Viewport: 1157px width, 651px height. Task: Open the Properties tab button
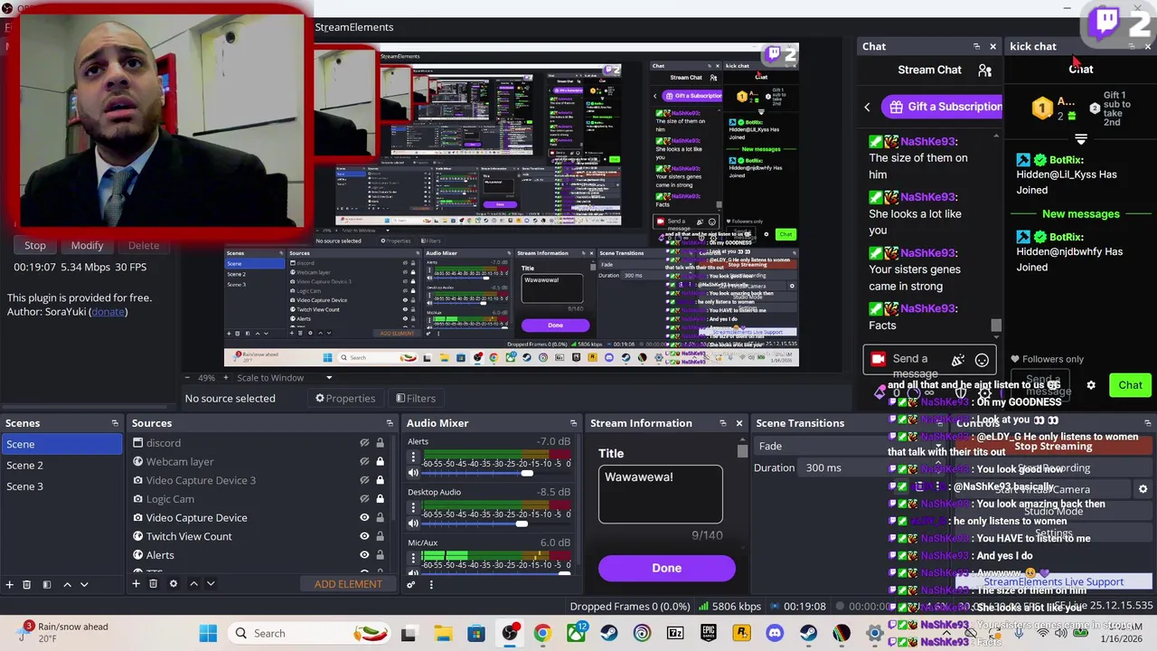(345, 399)
